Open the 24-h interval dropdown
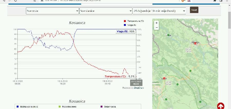Viewport: 231px width, 109px height. pos(159,11)
